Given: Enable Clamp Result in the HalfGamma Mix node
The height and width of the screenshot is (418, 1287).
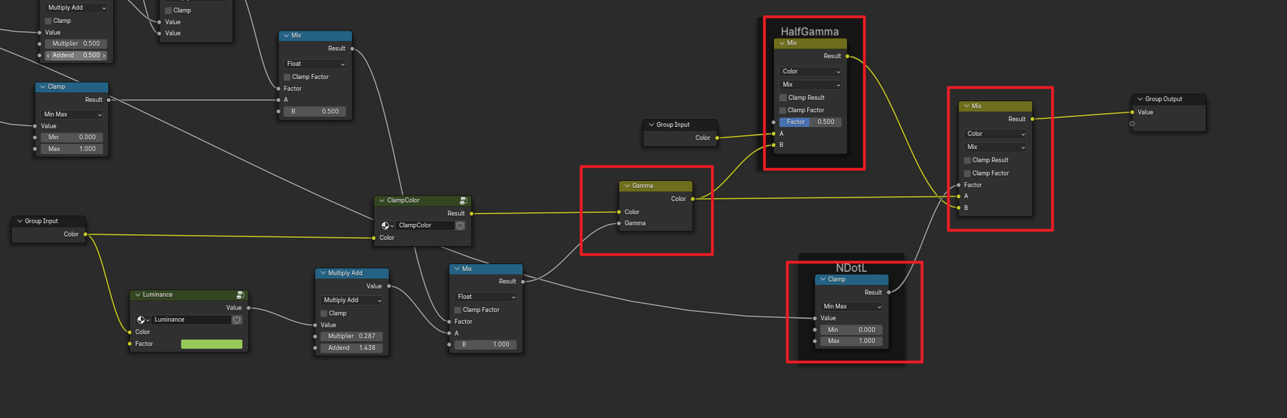Looking at the screenshot, I should (783, 98).
